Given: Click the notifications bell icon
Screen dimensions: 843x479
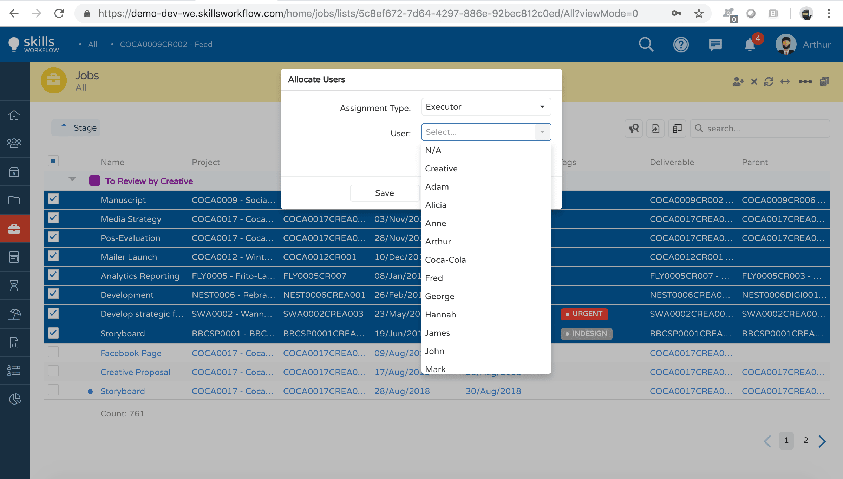Looking at the screenshot, I should tap(750, 45).
